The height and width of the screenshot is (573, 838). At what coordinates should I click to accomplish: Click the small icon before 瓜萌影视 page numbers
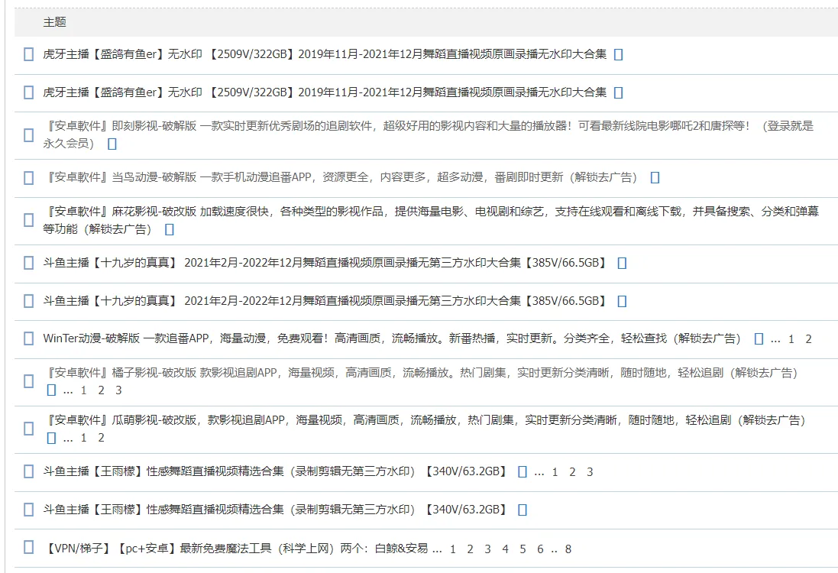pos(51,438)
